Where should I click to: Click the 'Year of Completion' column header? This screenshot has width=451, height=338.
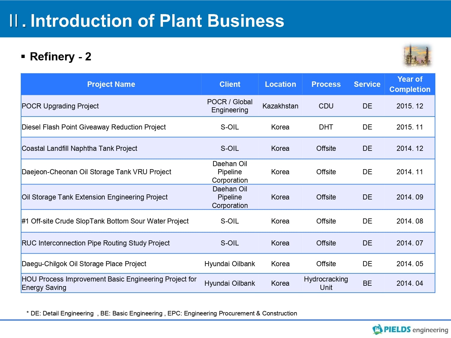410,84
